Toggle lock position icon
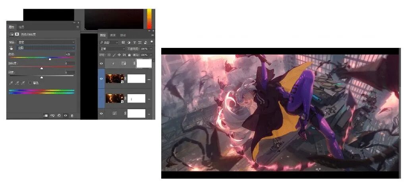Screen dimensions: 415x184 pyautogui.click(x=119, y=55)
